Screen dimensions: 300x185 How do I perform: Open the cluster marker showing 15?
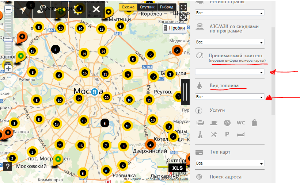(33, 51)
